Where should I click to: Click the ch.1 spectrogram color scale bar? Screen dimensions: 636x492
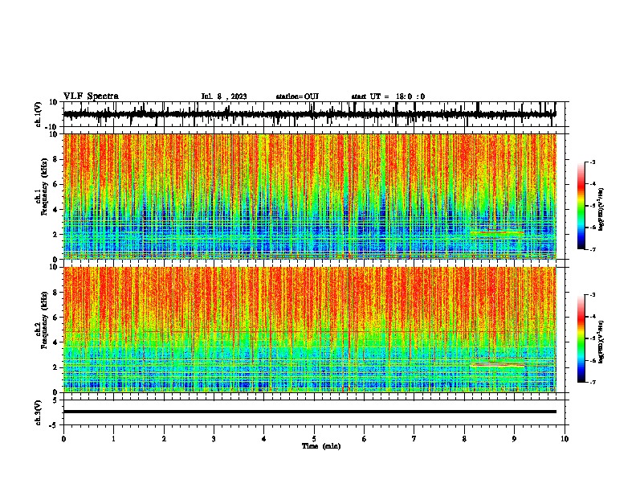581,206
